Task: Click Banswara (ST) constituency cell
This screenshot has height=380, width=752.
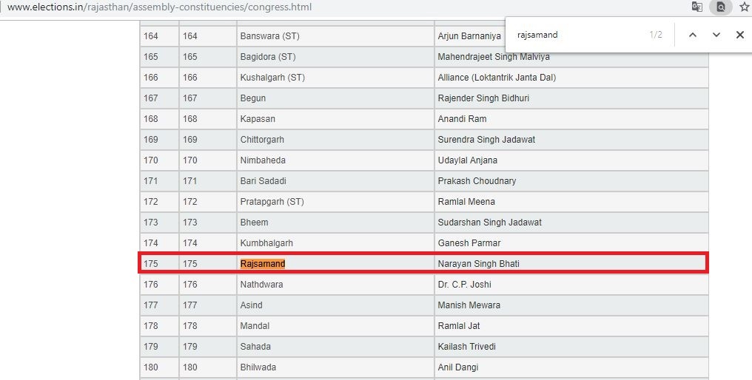Action: [269, 36]
